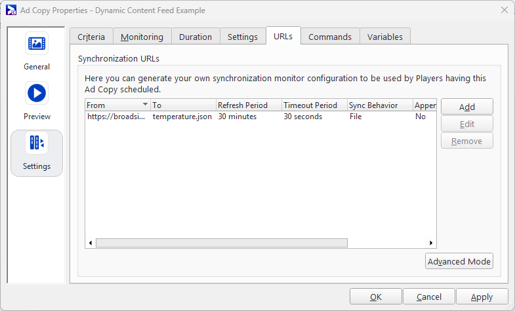Image resolution: width=515 pixels, height=311 pixels.
Task: Confirm with the OK button
Action: 375,297
